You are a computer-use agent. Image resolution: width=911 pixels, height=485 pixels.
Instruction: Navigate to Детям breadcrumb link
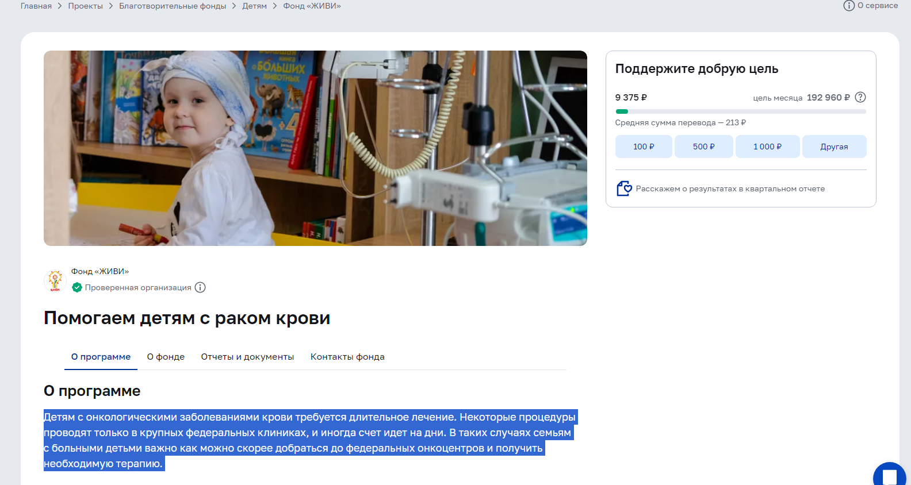254,6
